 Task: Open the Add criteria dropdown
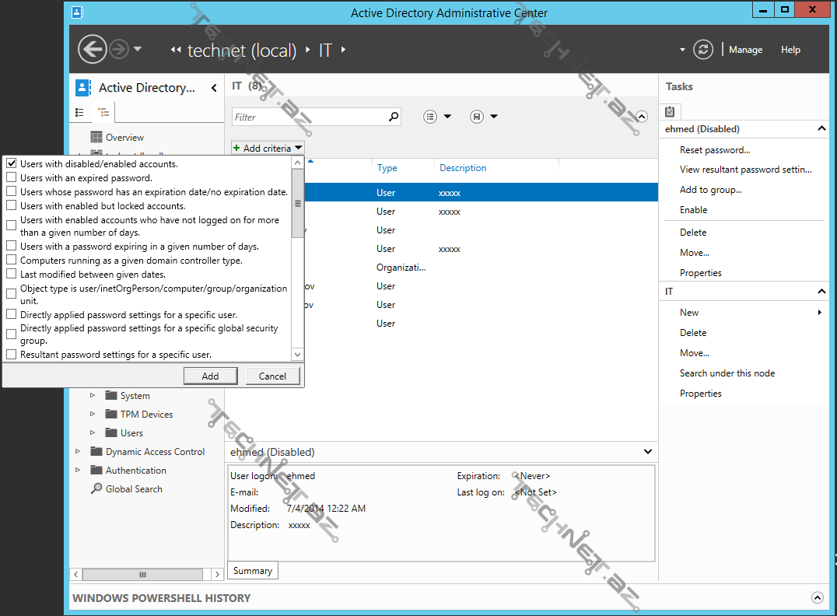coord(267,147)
